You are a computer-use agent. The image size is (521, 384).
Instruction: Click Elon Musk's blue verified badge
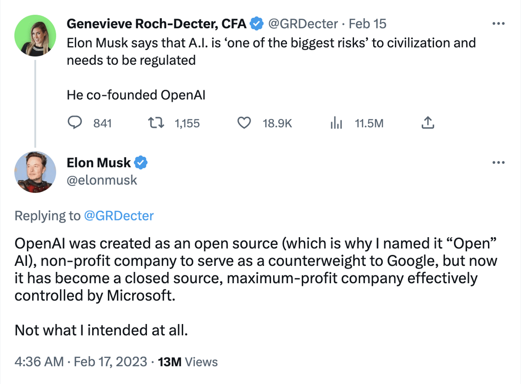tap(140, 162)
